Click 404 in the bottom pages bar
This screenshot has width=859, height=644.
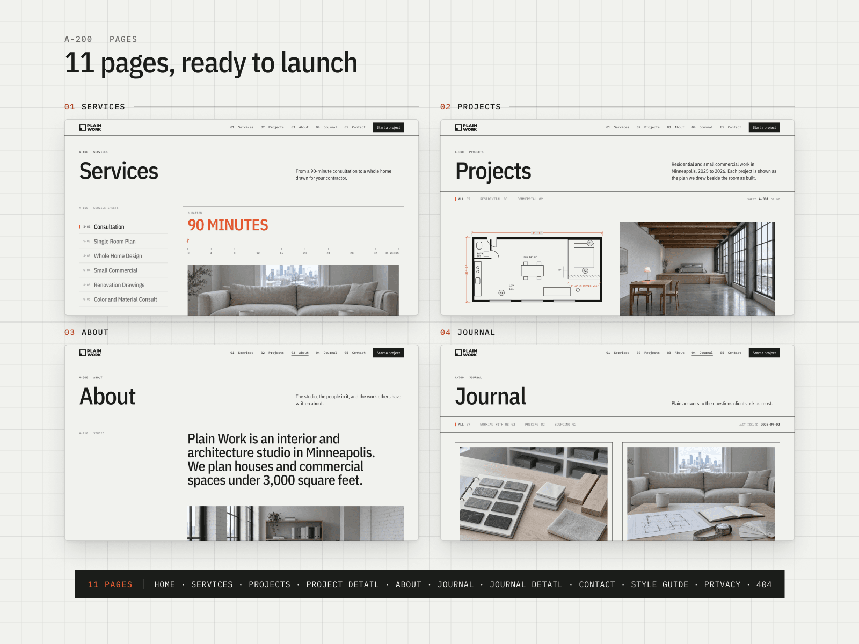[764, 584]
